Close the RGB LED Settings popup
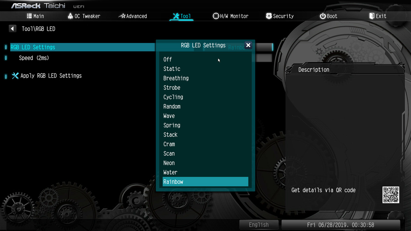 click(248, 45)
